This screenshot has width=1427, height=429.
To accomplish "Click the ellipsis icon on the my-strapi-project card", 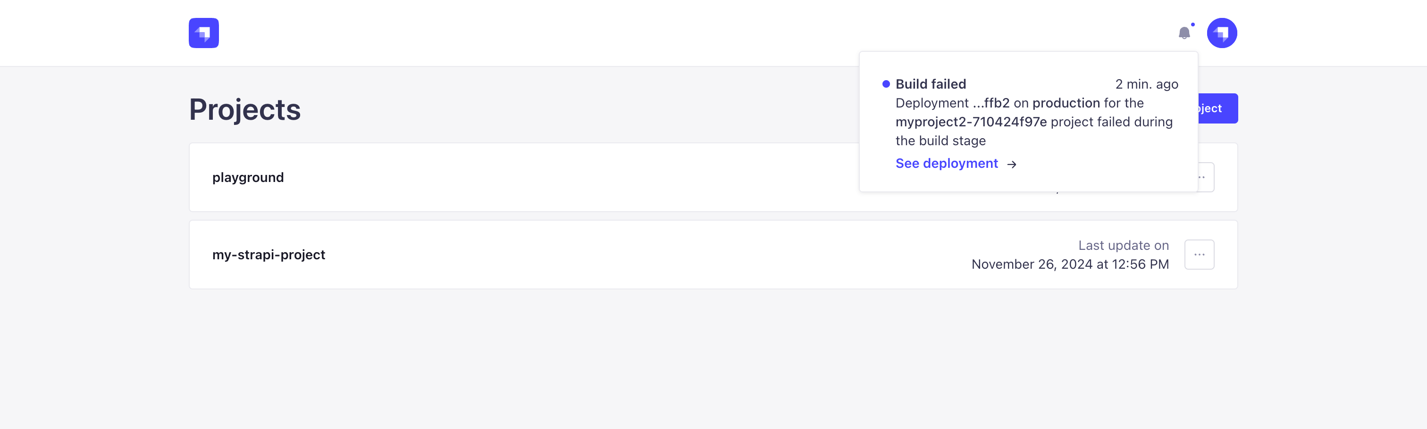I will point(1199,254).
